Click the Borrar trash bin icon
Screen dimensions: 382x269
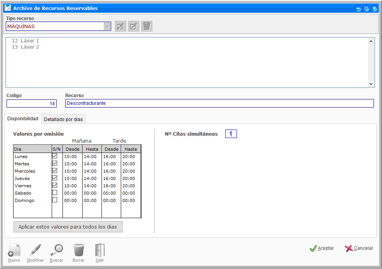click(x=79, y=250)
